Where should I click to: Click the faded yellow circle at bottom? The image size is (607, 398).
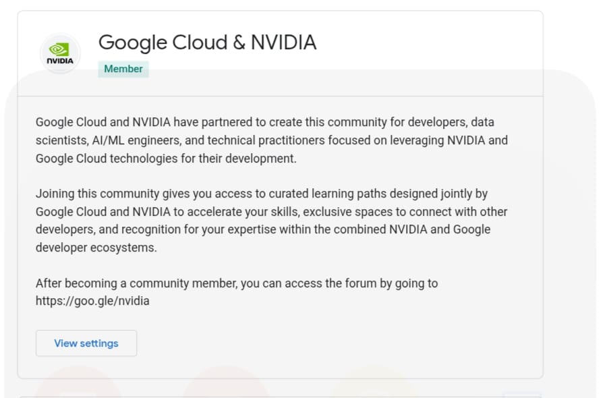pyautogui.click(x=371, y=386)
